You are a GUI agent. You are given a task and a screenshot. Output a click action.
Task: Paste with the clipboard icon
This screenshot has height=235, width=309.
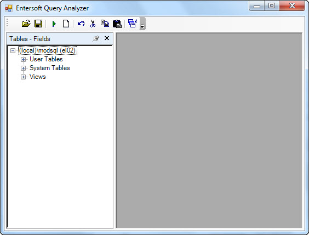(x=117, y=24)
